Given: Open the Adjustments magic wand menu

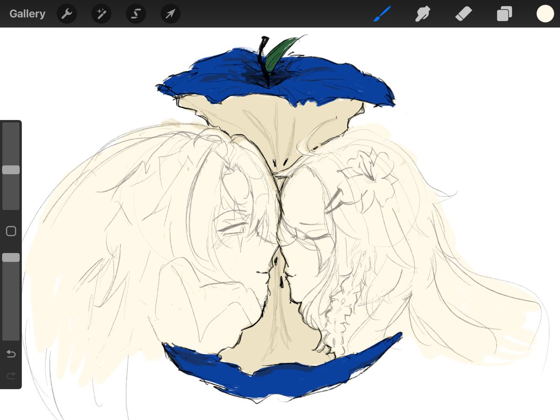Looking at the screenshot, I should (x=101, y=14).
